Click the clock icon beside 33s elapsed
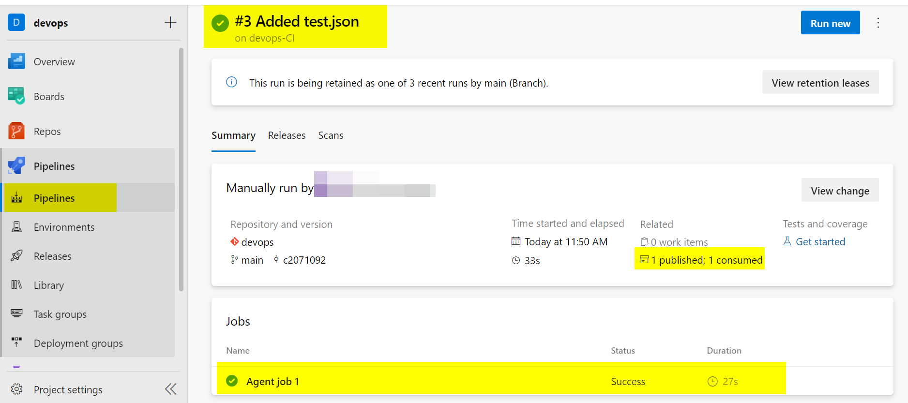The image size is (908, 403). click(x=516, y=260)
